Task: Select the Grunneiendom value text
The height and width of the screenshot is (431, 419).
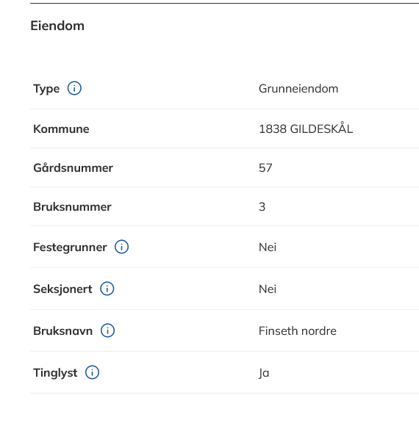Action: pyautogui.click(x=298, y=89)
